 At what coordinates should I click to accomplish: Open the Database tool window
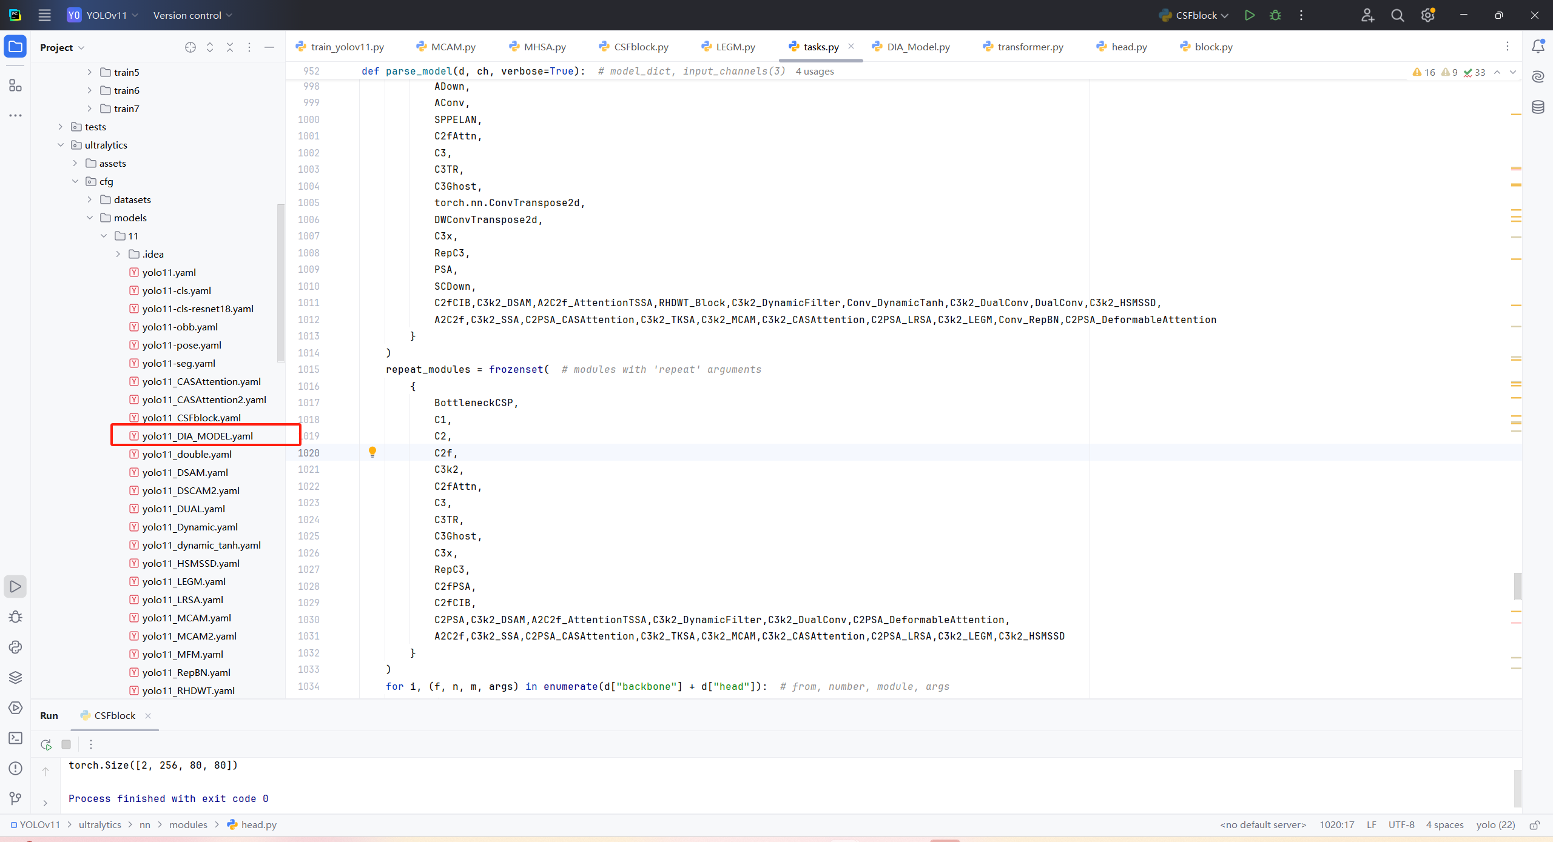click(x=1538, y=107)
